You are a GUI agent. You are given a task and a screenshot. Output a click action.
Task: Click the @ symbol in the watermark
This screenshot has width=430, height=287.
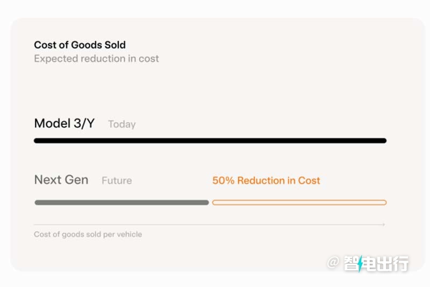point(333,262)
